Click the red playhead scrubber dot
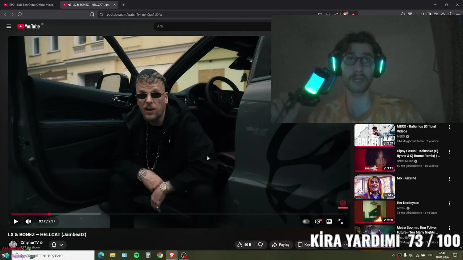Image resolution: width=463 pixels, height=260 pixels. click(49, 214)
